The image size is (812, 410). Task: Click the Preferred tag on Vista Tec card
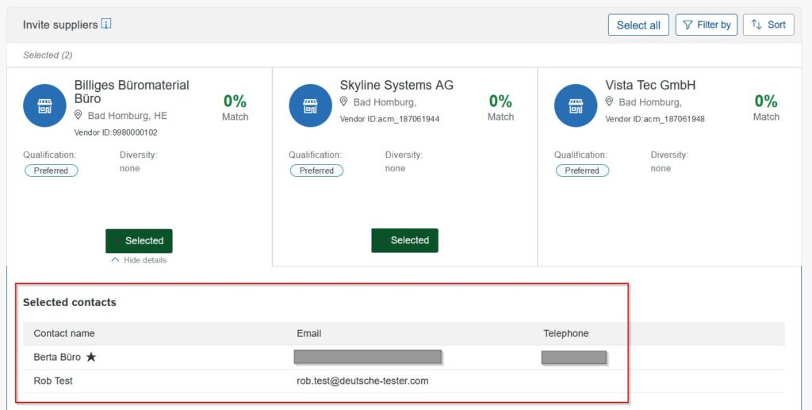[x=582, y=171]
